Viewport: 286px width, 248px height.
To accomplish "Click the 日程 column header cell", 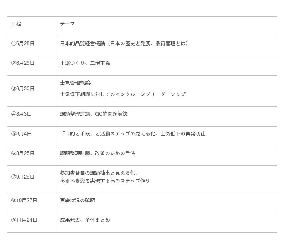I will click(16, 24).
